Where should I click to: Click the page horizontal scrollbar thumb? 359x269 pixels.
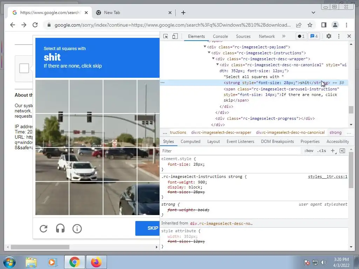coord(40,247)
